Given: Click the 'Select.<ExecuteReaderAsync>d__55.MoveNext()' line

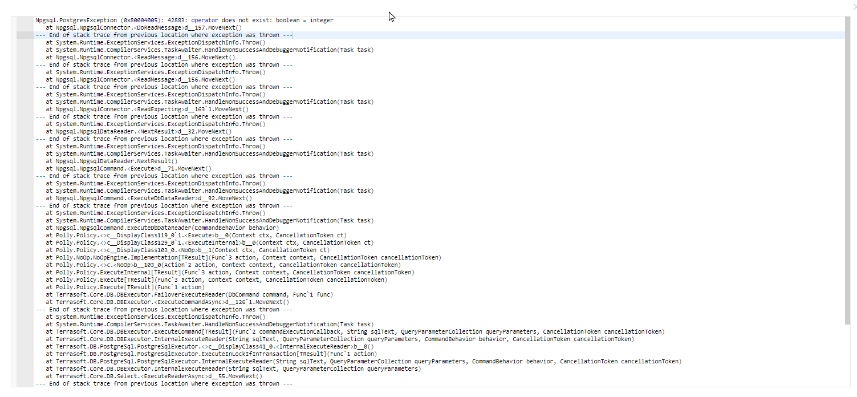Looking at the screenshot, I should pos(154,376).
